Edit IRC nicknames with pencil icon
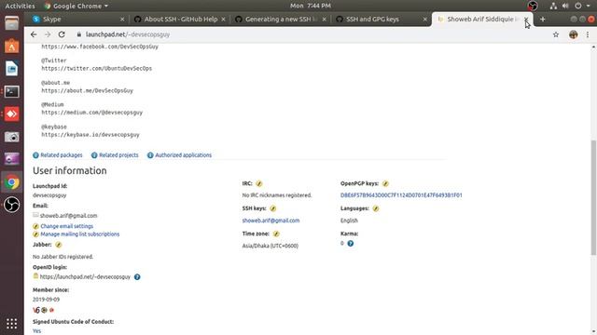The width and height of the screenshot is (597, 335). pyautogui.click(x=259, y=184)
